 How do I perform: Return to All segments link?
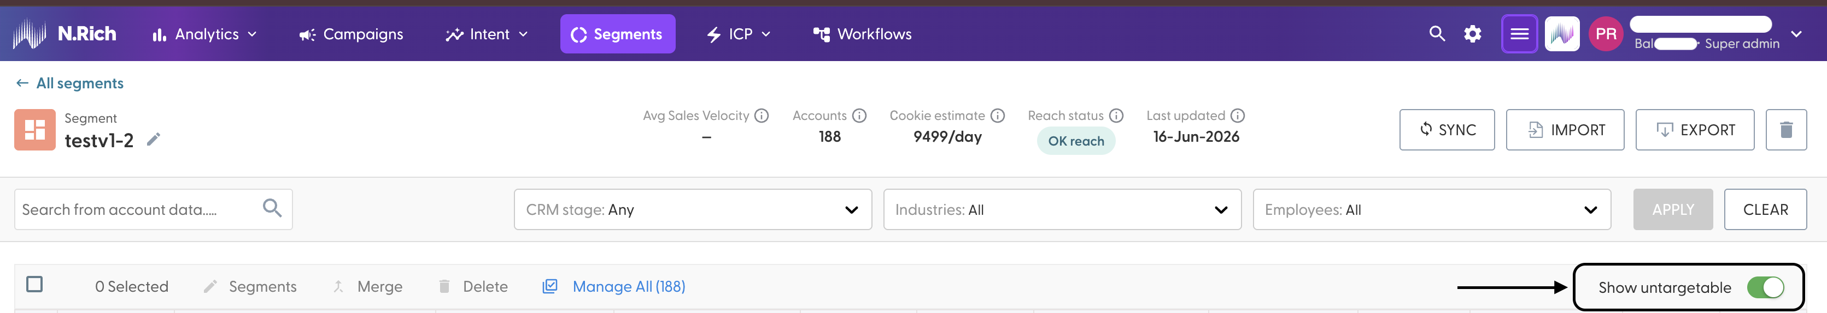(x=69, y=83)
